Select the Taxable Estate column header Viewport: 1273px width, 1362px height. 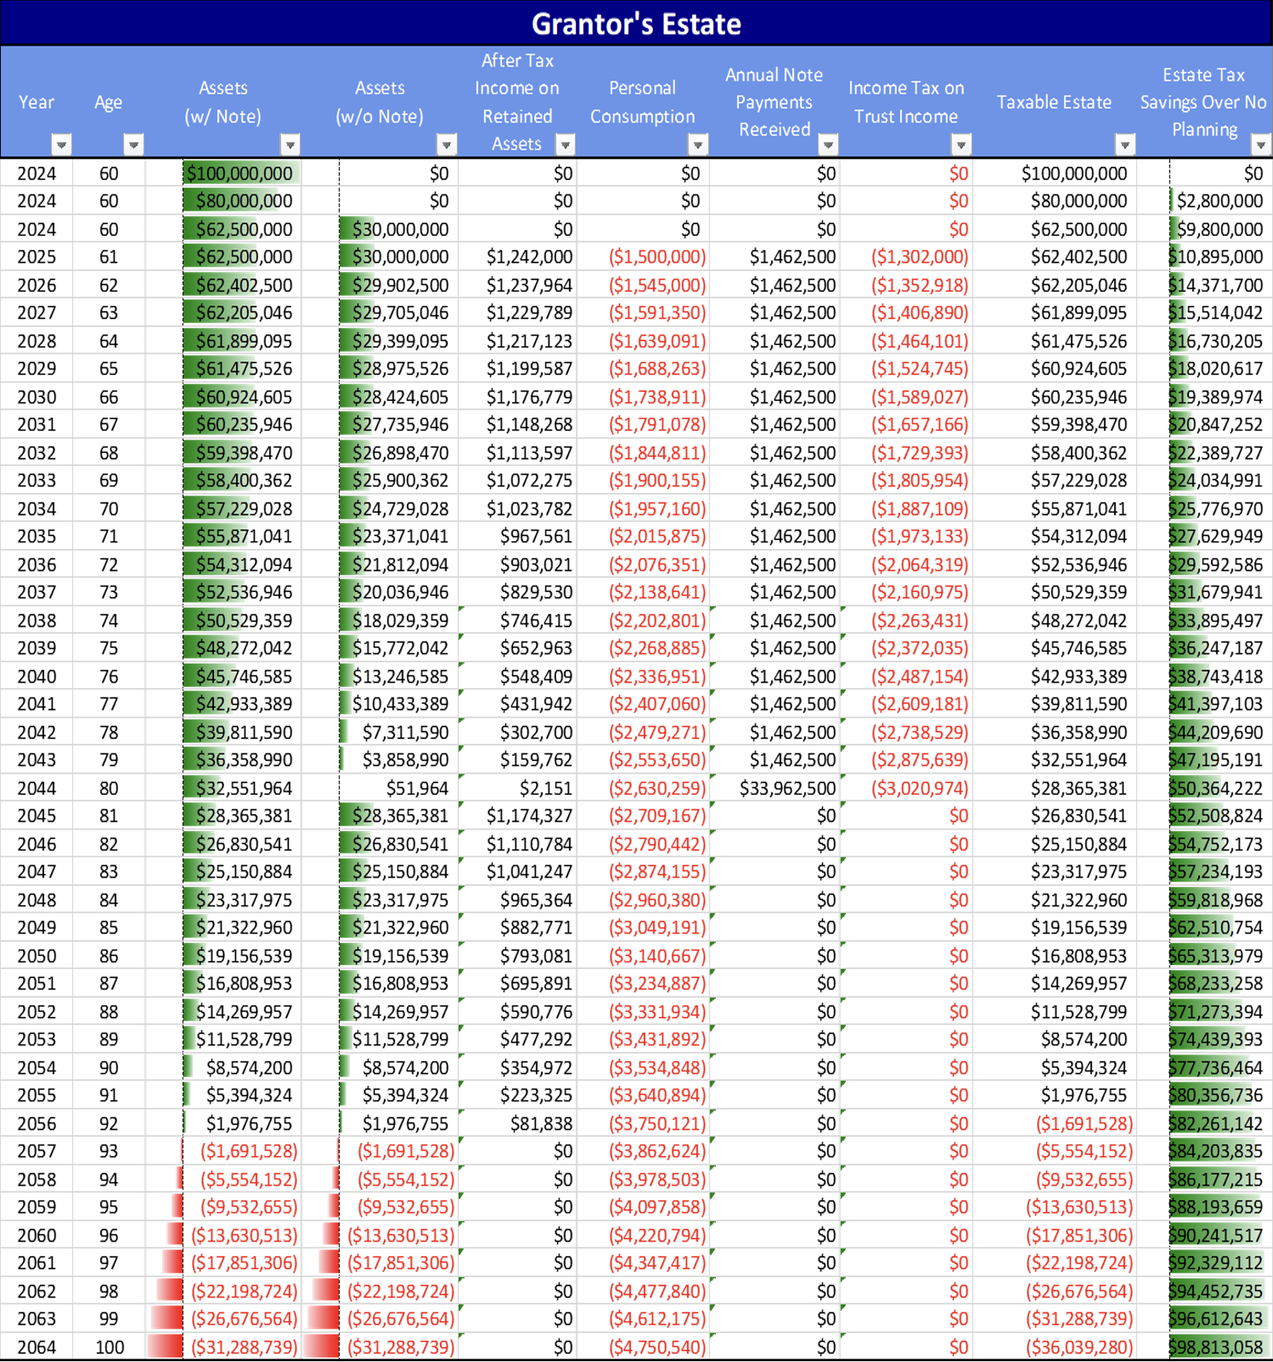point(1054,102)
